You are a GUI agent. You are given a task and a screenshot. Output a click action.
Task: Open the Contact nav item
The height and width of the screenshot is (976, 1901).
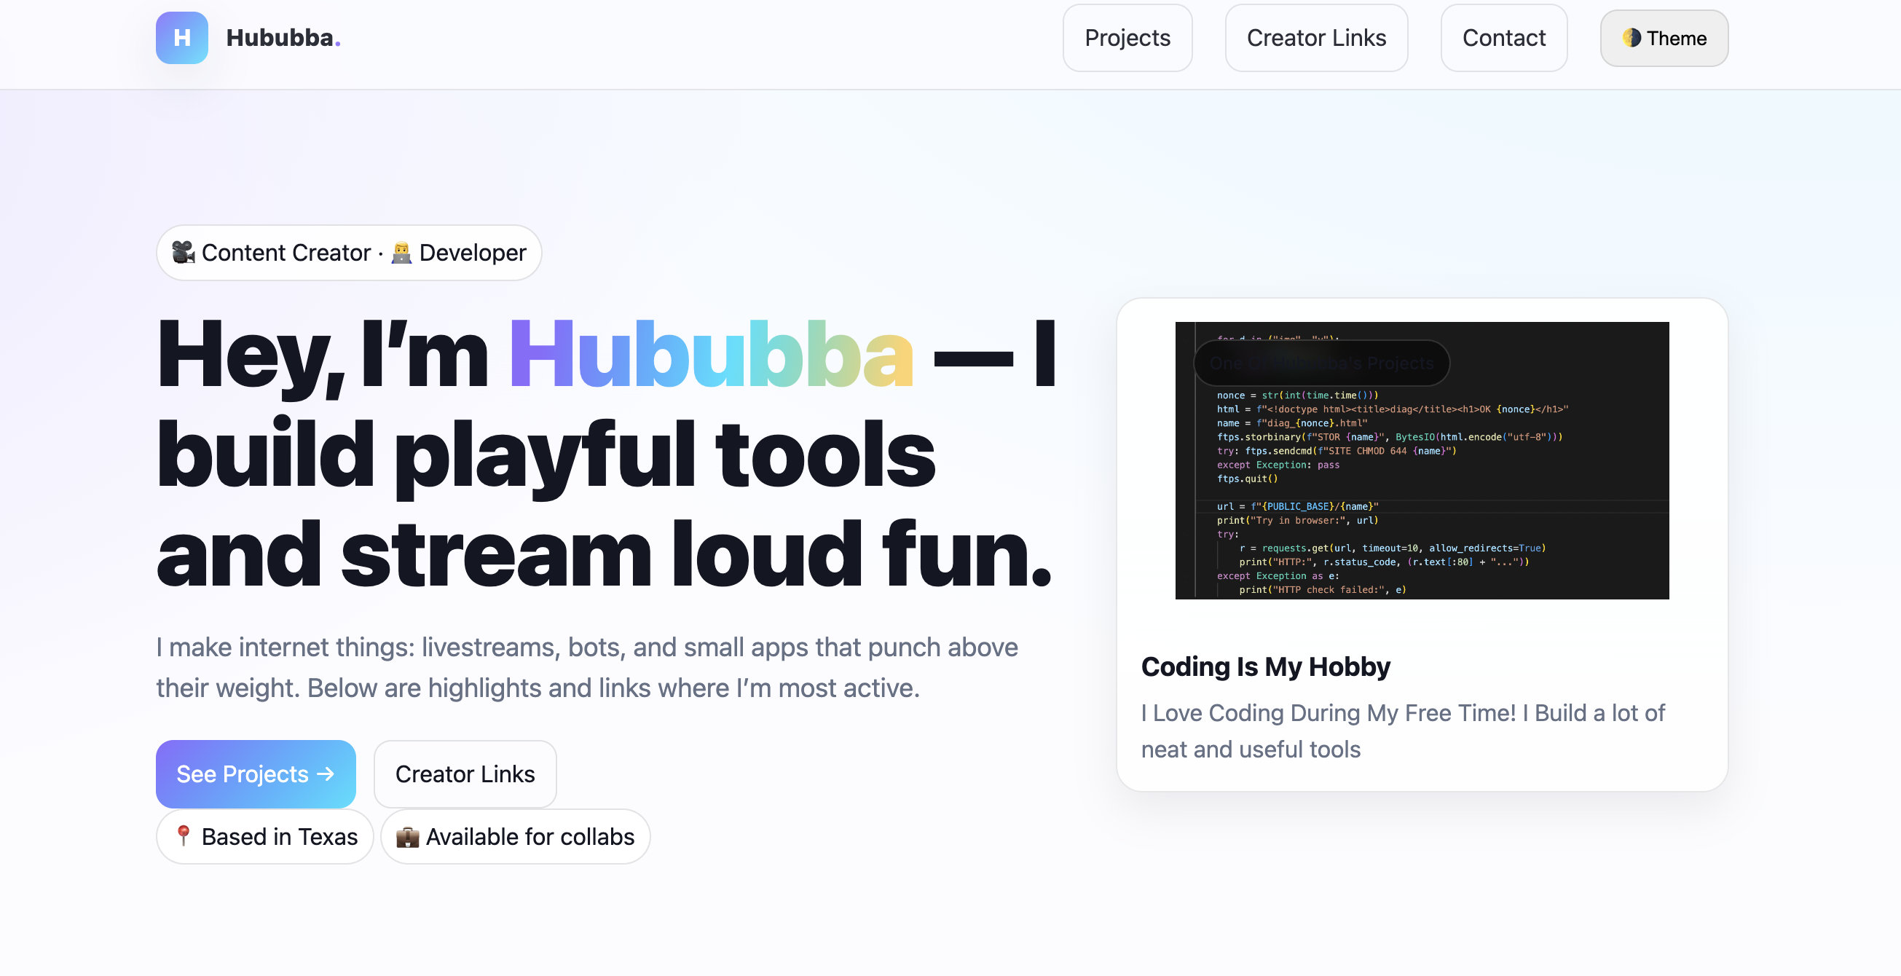pyautogui.click(x=1503, y=38)
